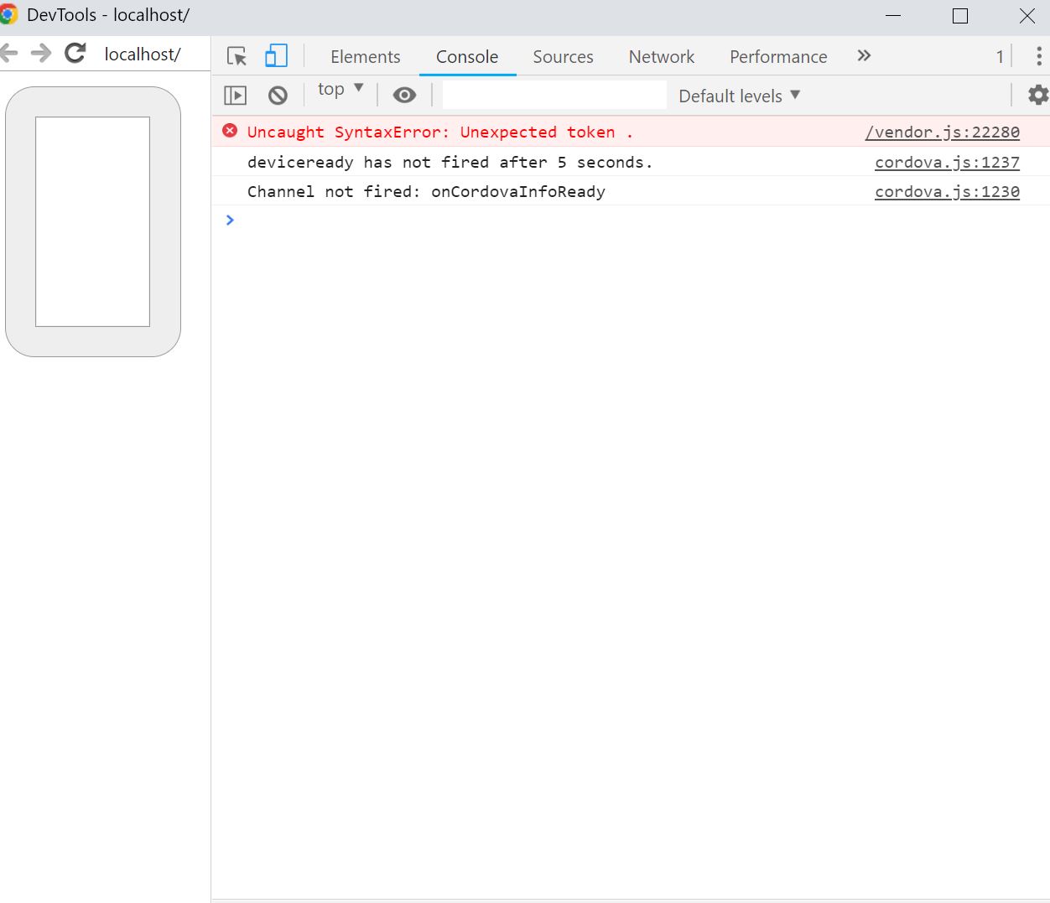The image size is (1050, 903).
Task: Switch to the Sources panel
Action: point(562,56)
